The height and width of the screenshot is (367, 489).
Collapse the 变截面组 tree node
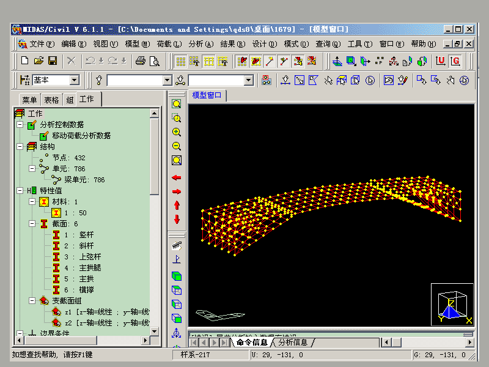(32, 300)
